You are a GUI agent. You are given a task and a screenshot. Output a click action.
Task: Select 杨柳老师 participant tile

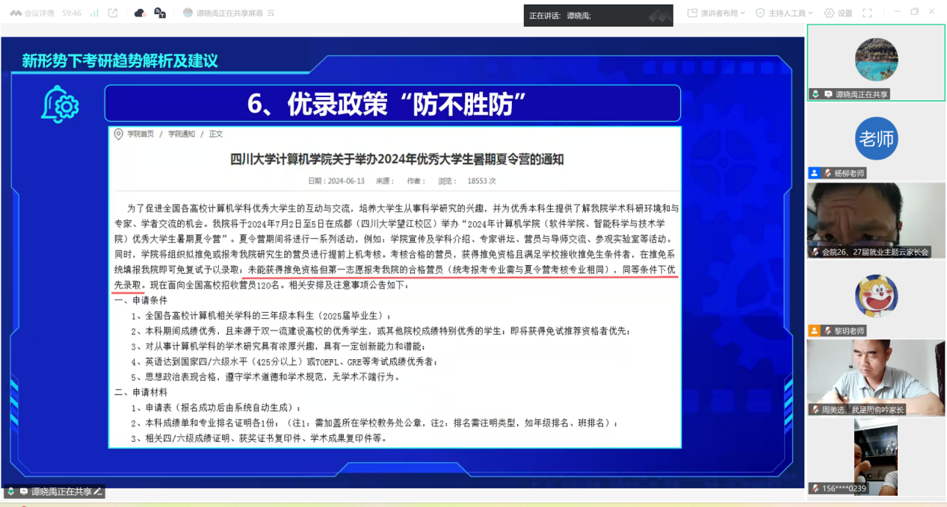[876, 139]
